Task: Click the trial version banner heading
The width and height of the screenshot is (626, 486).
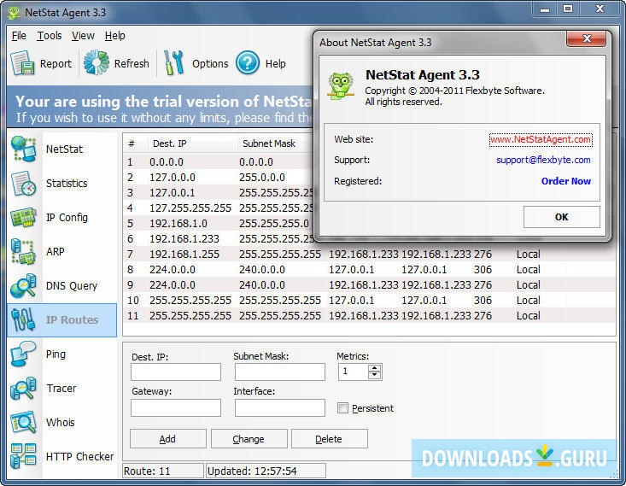Action: pos(164,102)
